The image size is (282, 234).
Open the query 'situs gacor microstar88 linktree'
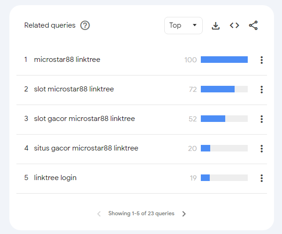pos(86,148)
